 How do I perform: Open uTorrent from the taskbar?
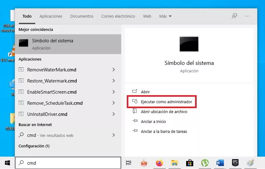[205, 163]
